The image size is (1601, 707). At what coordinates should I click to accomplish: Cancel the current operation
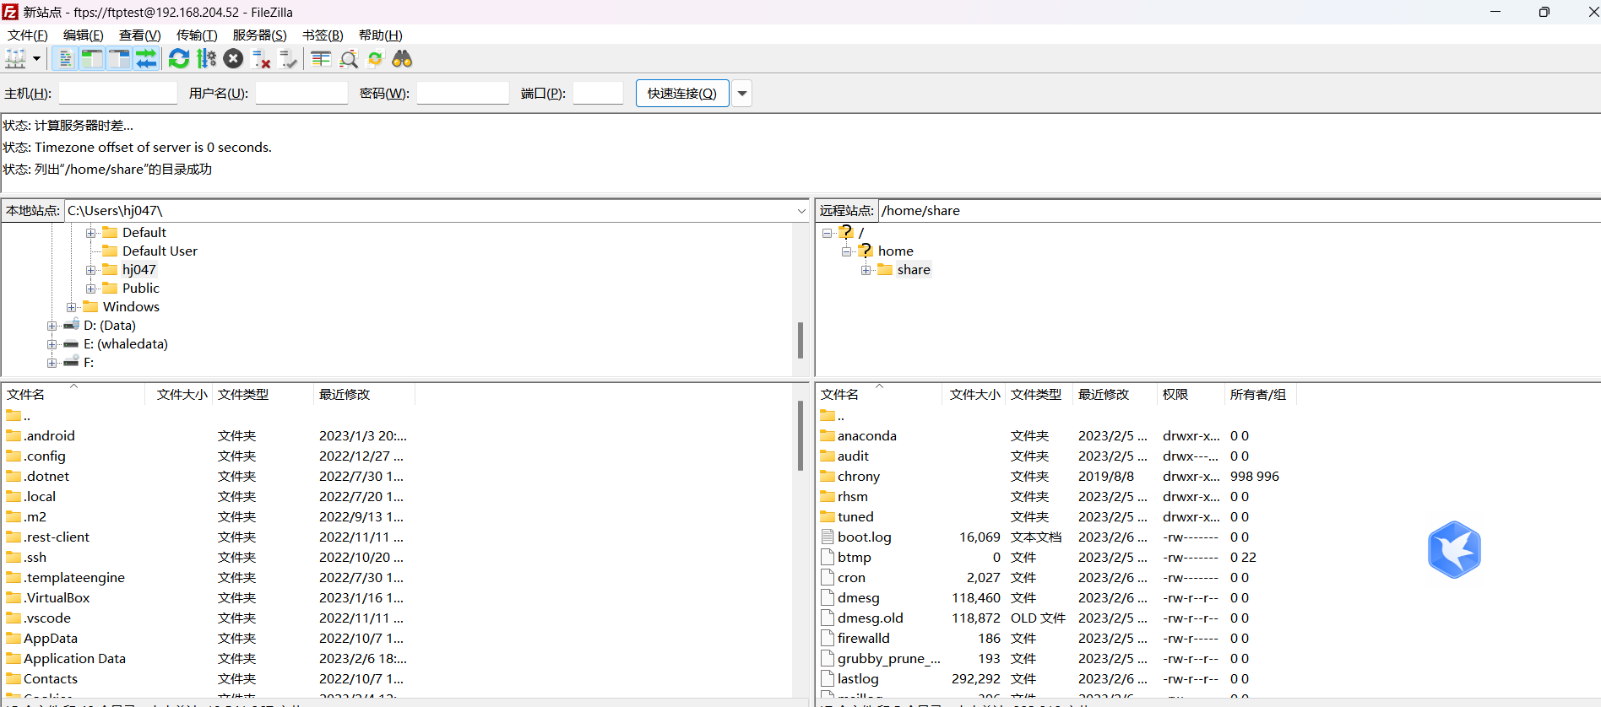[234, 59]
